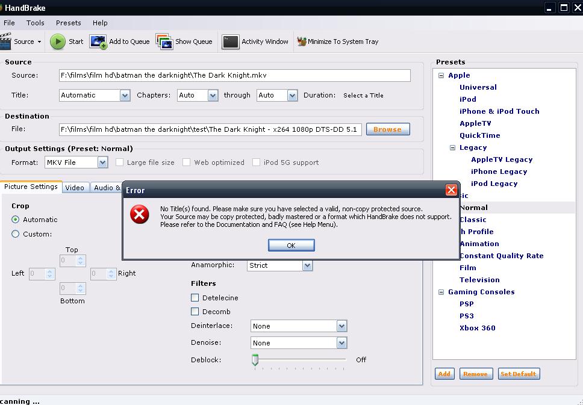
Task: Click the Add to Queue icon
Action: click(x=98, y=42)
